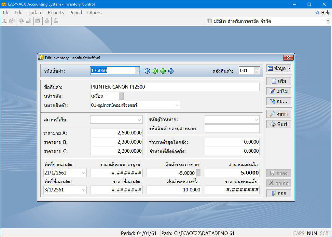The width and height of the screenshot is (332, 237).
Task: Open the product code lookup button
Action: point(137,71)
